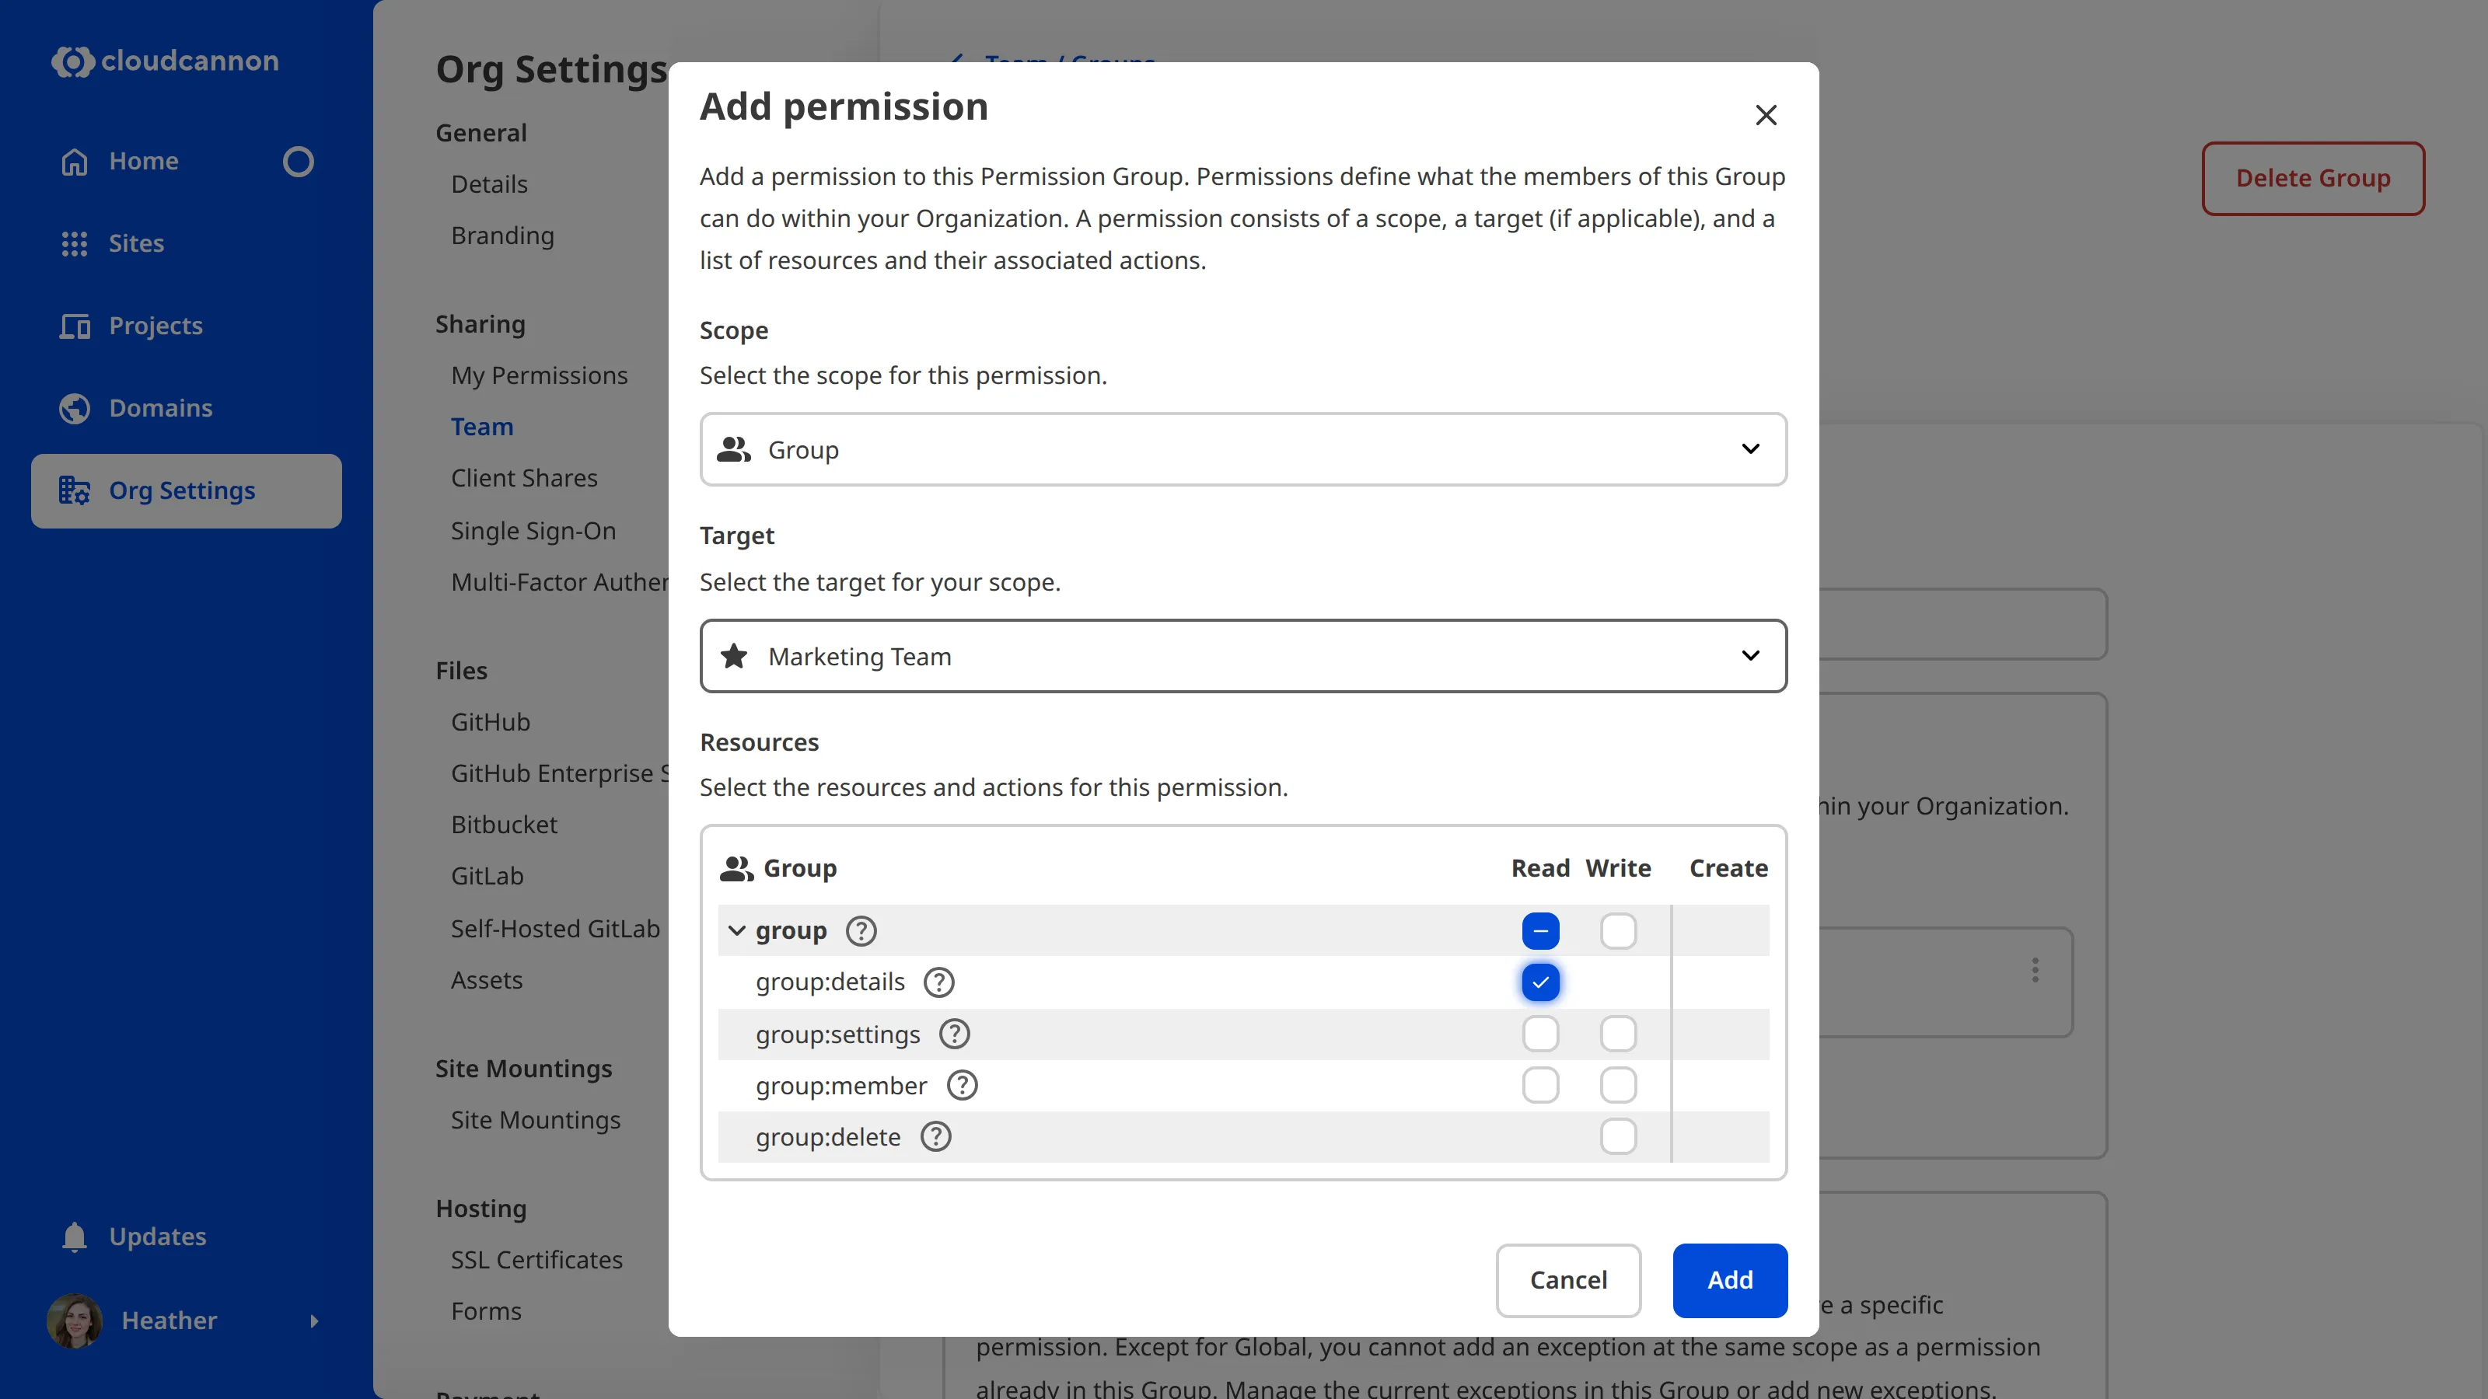
Task: Open the Scope dropdown showing Group
Action: (1242, 449)
